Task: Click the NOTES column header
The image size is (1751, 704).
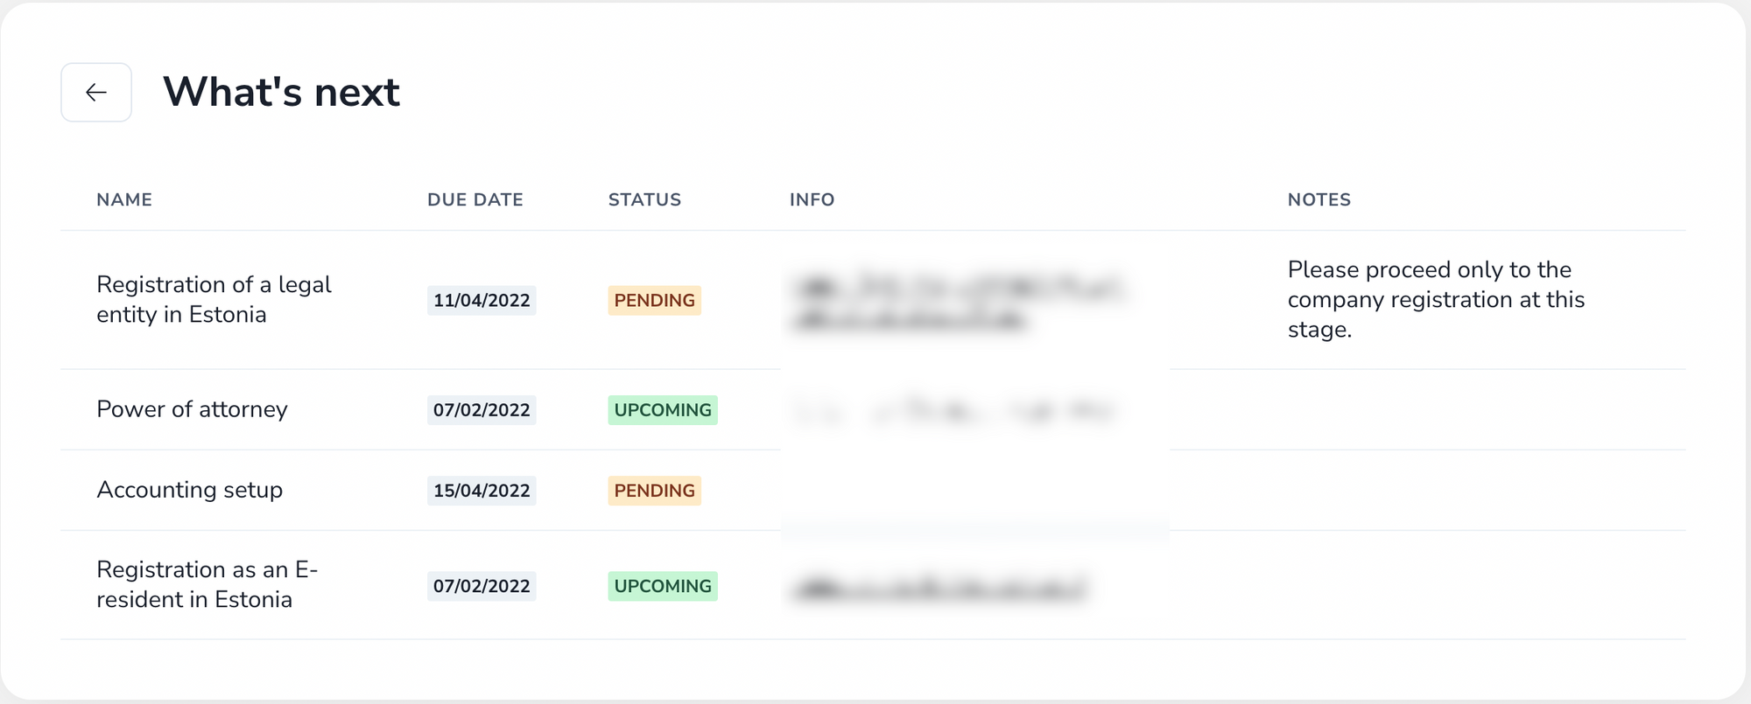Action: tap(1319, 199)
